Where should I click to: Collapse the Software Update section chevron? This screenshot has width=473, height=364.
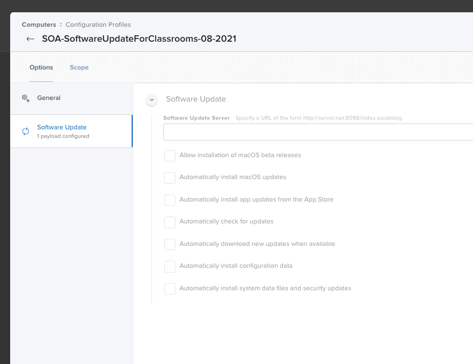tap(152, 99)
